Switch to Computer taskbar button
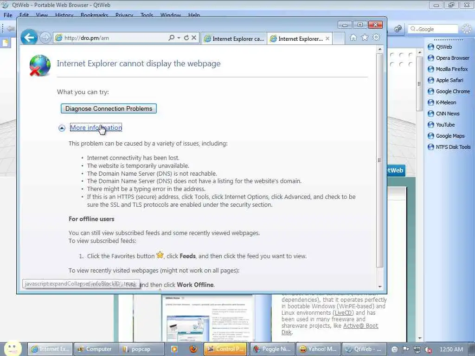 pyautogui.click(x=96, y=349)
